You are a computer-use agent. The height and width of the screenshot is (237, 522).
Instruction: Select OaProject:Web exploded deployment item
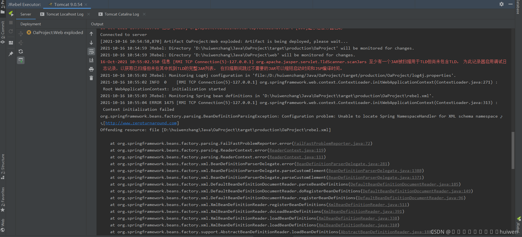55,32
